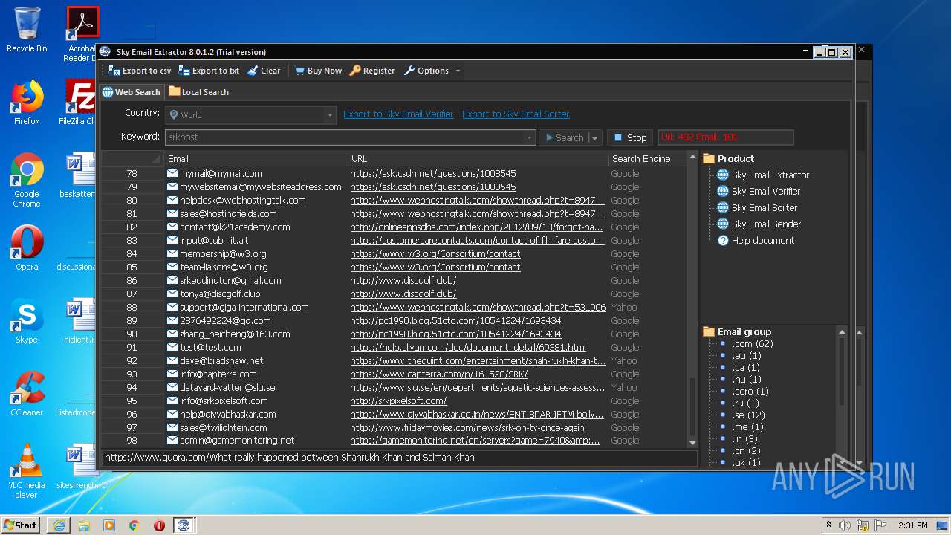Click envelope icon for info@capterra.com
951x535 pixels.
(x=172, y=374)
